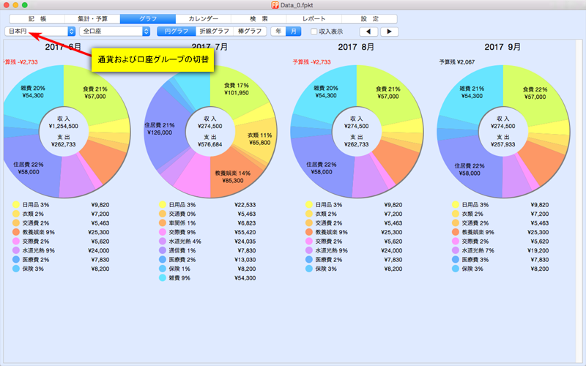
Task: Click the ¥257,933 expense value in September
Action: coord(503,144)
